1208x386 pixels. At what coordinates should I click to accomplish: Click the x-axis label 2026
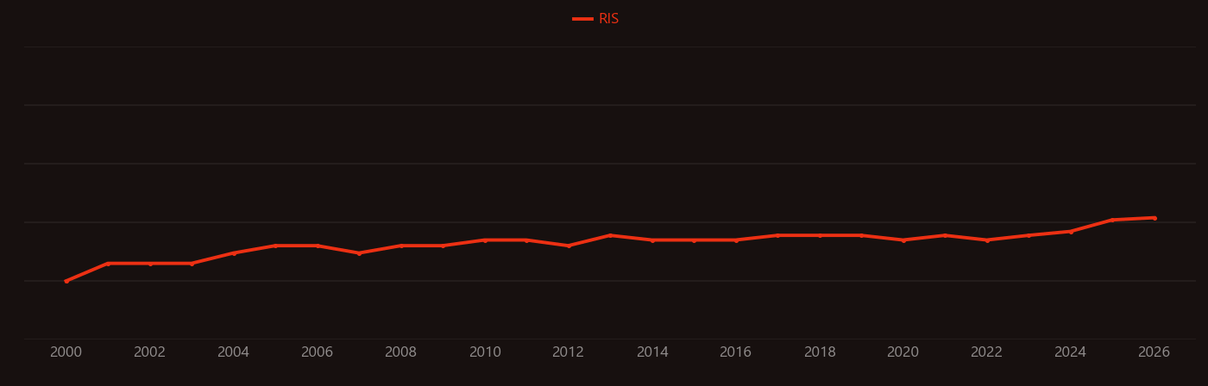(x=1155, y=352)
